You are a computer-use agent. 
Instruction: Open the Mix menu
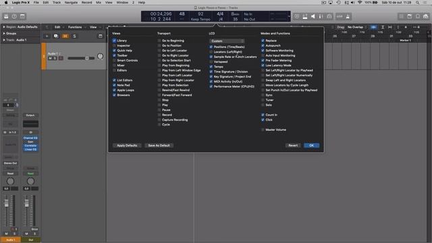click(99, 3)
